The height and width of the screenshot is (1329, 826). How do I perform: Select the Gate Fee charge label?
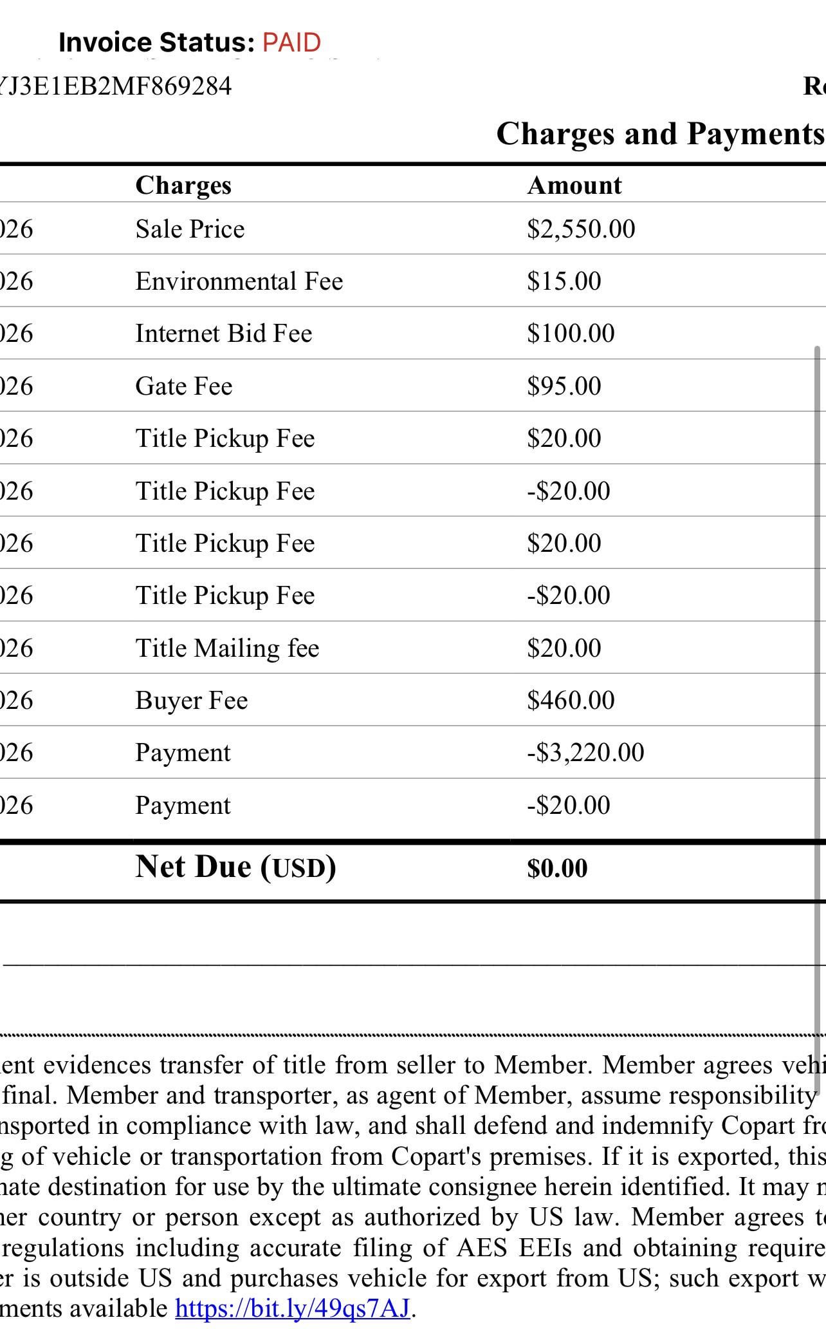point(183,386)
